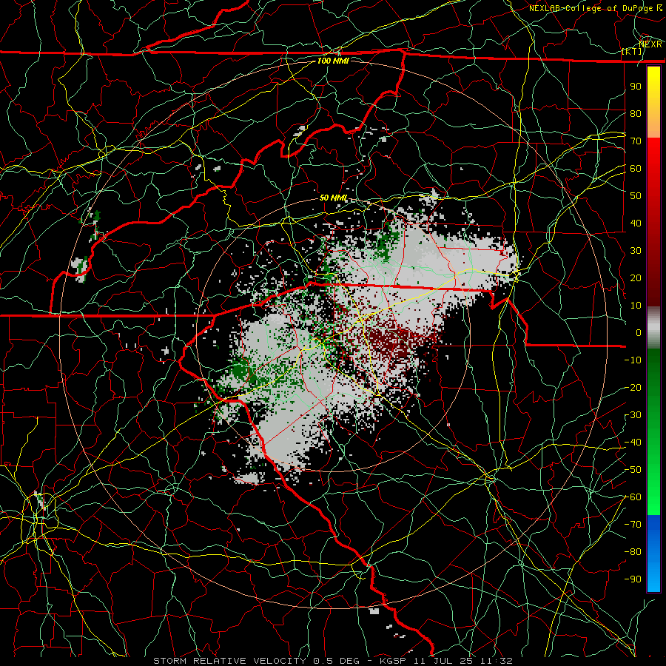
Task: Click the -50 value on the velocity scale
Action: 633,470
